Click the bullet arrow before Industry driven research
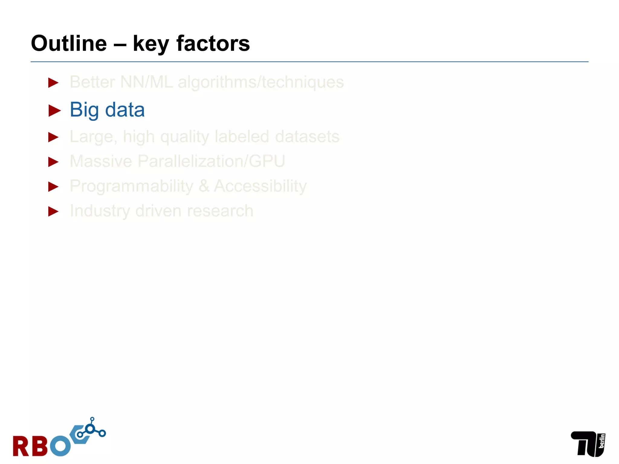This screenshot has width=619, height=464. 53,211
